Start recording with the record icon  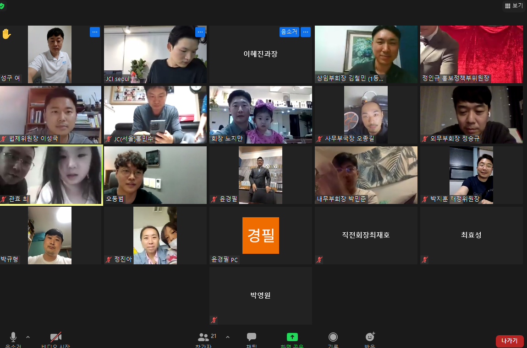point(333,337)
